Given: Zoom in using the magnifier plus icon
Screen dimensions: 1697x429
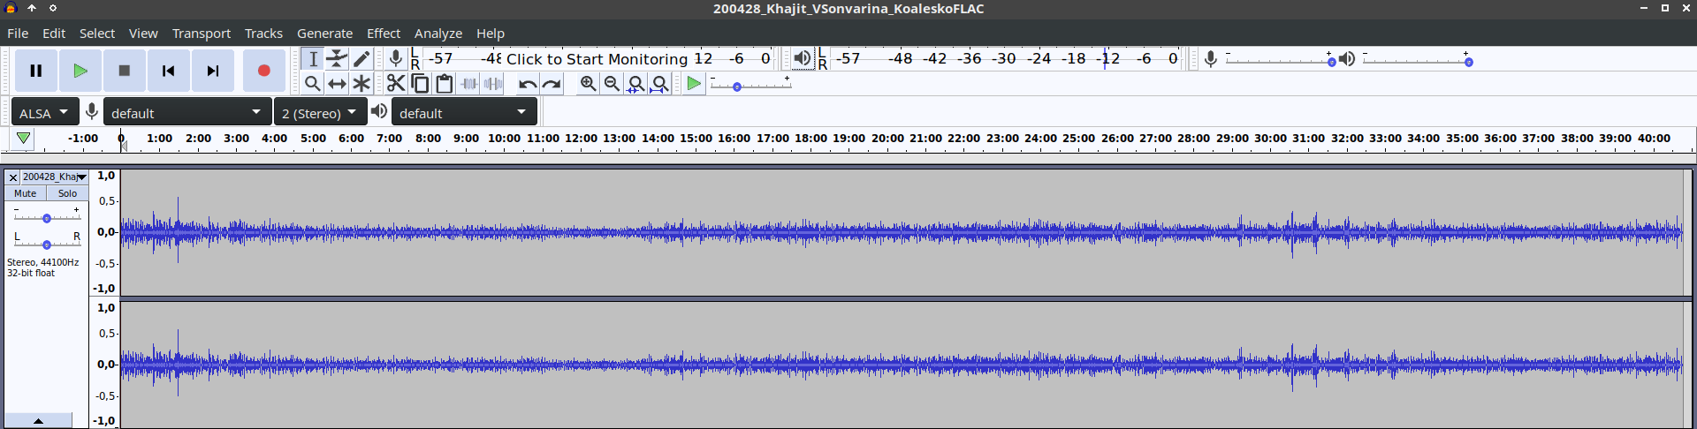Looking at the screenshot, I should pyautogui.click(x=588, y=84).
